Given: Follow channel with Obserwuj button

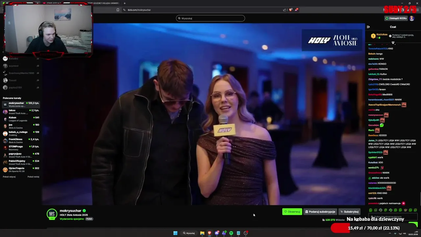Looking at the screenshot, I should (x=292, y=212).
